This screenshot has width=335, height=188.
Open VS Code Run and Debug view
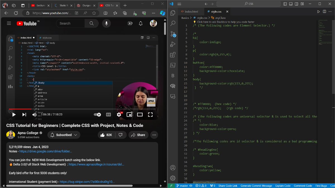pyautogui.click(x=173, y=44)
